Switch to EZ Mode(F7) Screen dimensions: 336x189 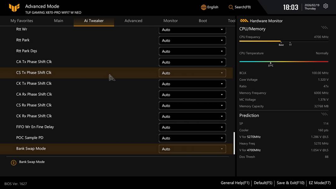320,183
